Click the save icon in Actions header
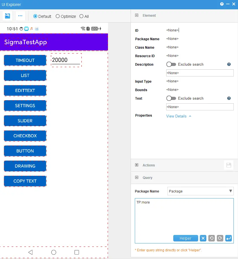Screen dimensions: 238x259 coord(229,165)
